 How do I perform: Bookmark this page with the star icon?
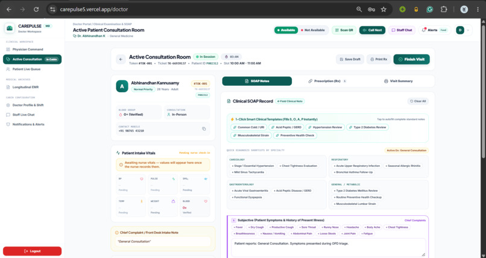(383, 9)
